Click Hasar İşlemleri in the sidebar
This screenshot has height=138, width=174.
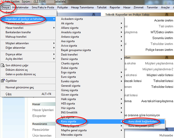tap(43, 110)
